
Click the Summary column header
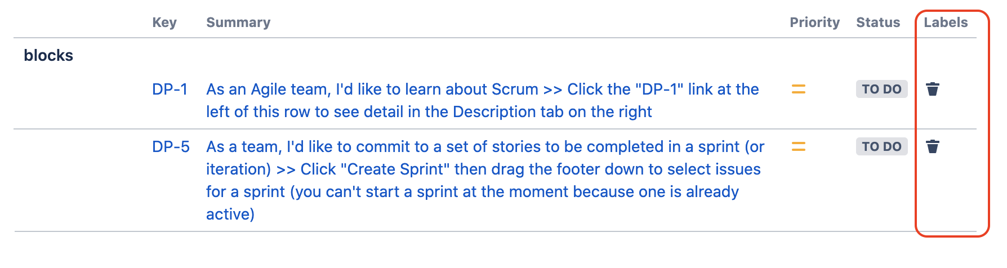[238, 23]
